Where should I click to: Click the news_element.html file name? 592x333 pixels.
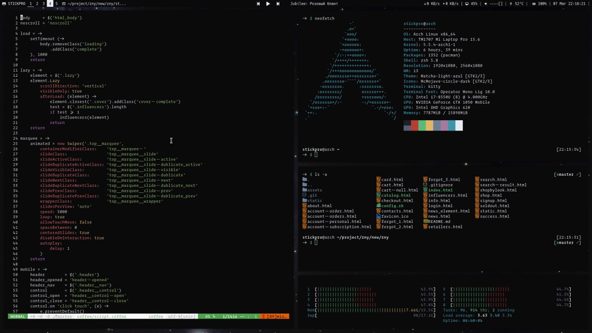(x=449, y=211)
